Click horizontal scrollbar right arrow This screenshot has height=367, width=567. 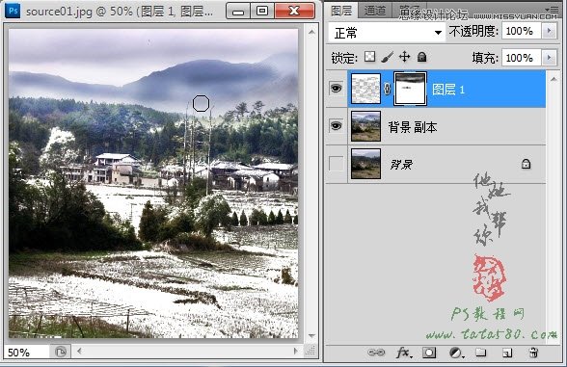click(x=296, y=351)
